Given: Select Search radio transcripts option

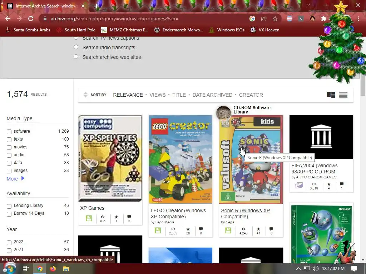Looking at the screenshot, I should pos(76,47).
